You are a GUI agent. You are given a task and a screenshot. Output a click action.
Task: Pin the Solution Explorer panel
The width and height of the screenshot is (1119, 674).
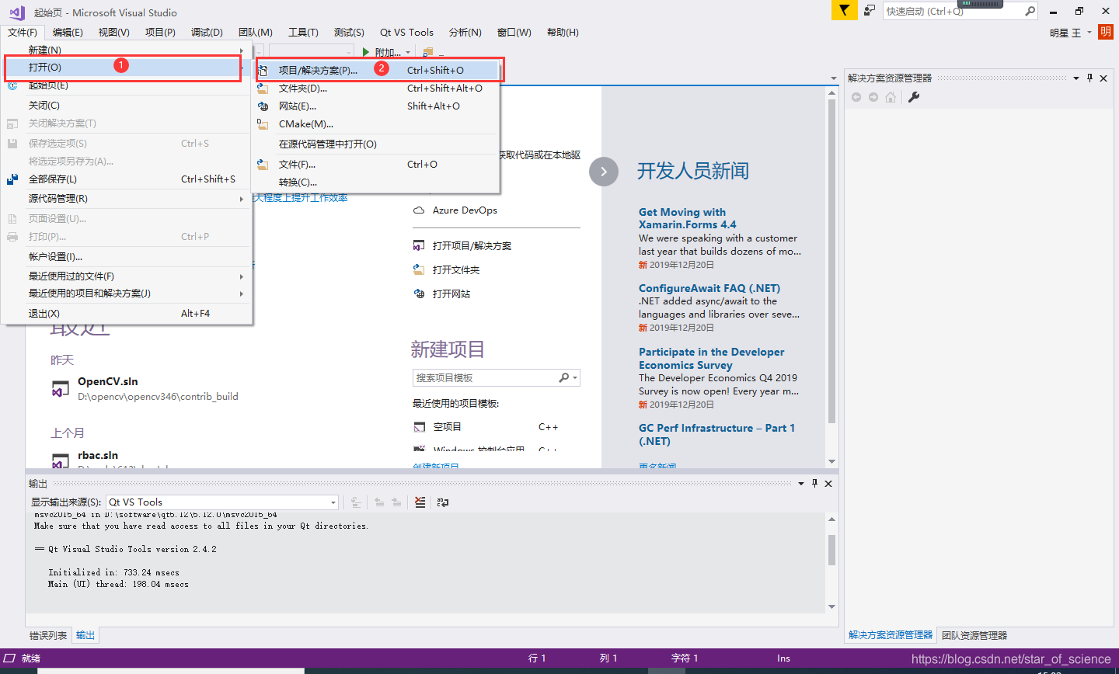pyautogui.click(x=1089, y=78)
